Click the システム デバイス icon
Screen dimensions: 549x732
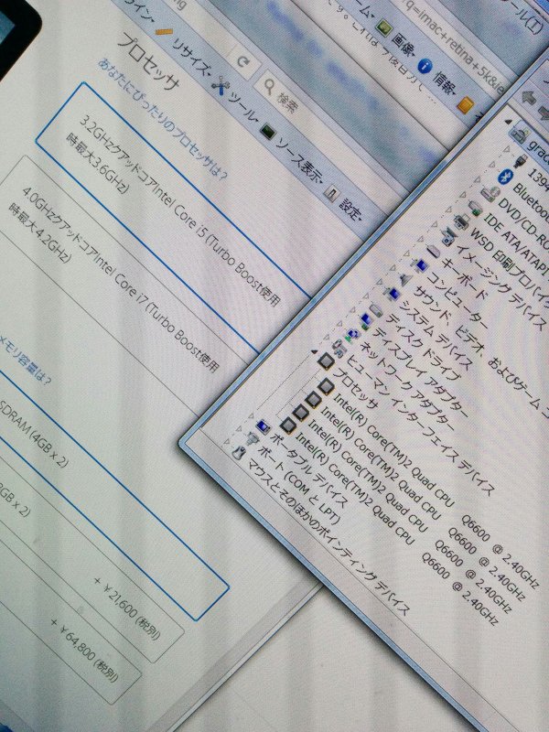392,294
